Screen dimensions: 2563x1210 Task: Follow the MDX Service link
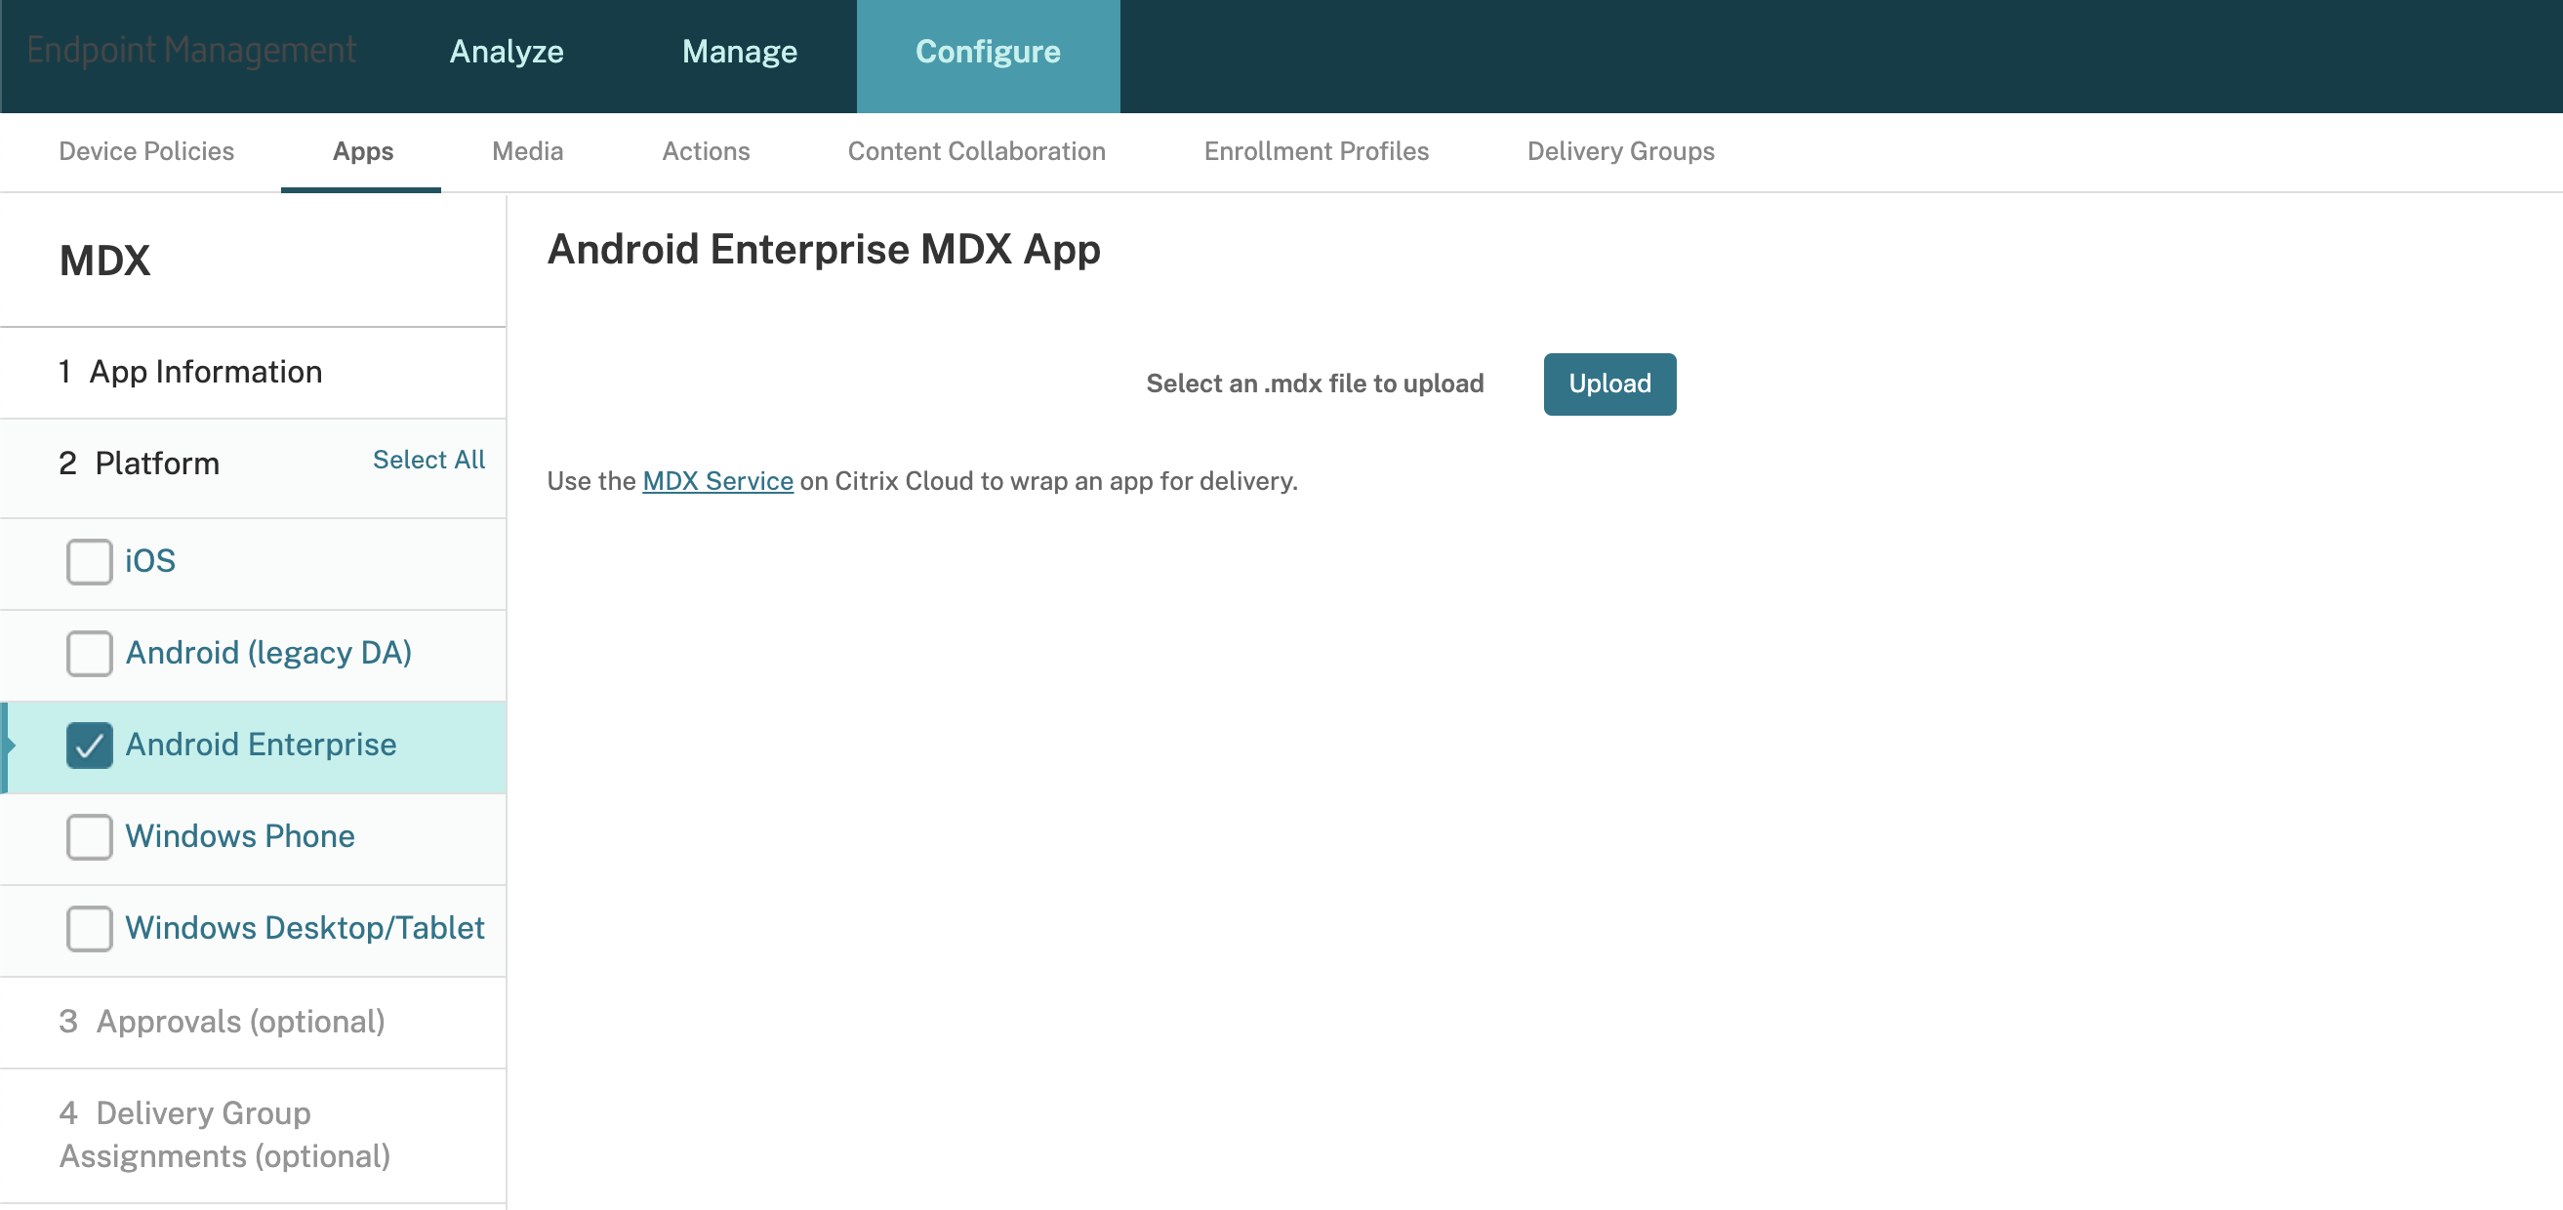[x=717, y=481]
